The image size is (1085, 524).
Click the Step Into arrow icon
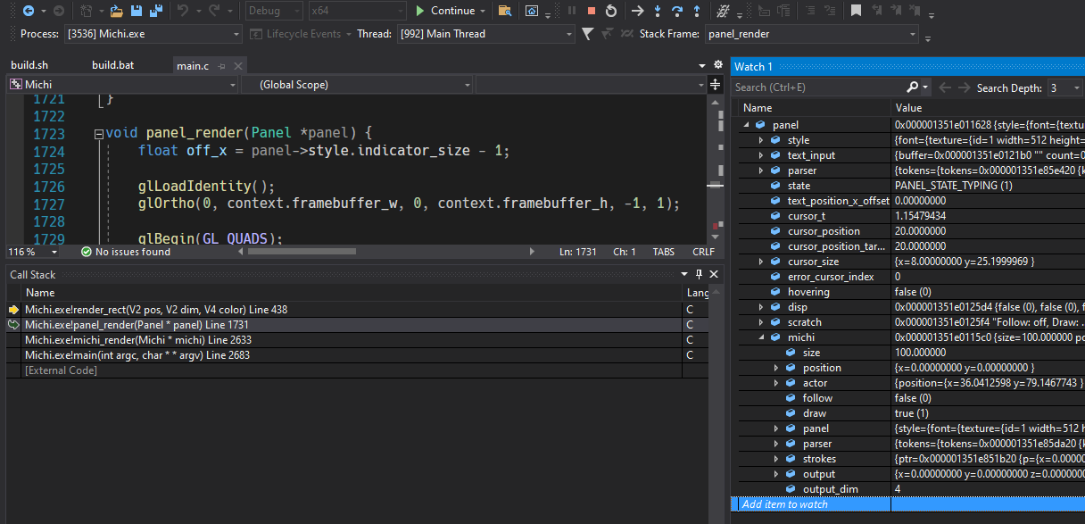(658, 11)
